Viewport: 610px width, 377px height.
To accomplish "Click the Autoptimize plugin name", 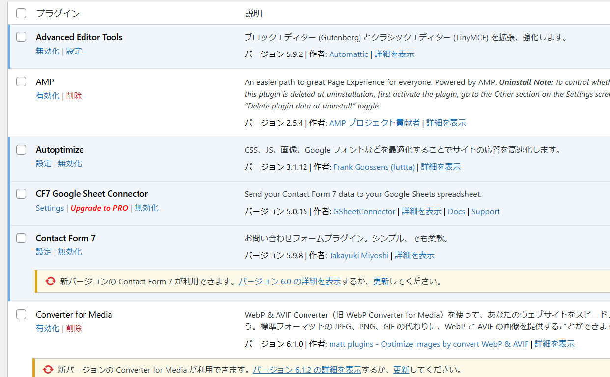I will pyautogui.click(x=60, y=150).
